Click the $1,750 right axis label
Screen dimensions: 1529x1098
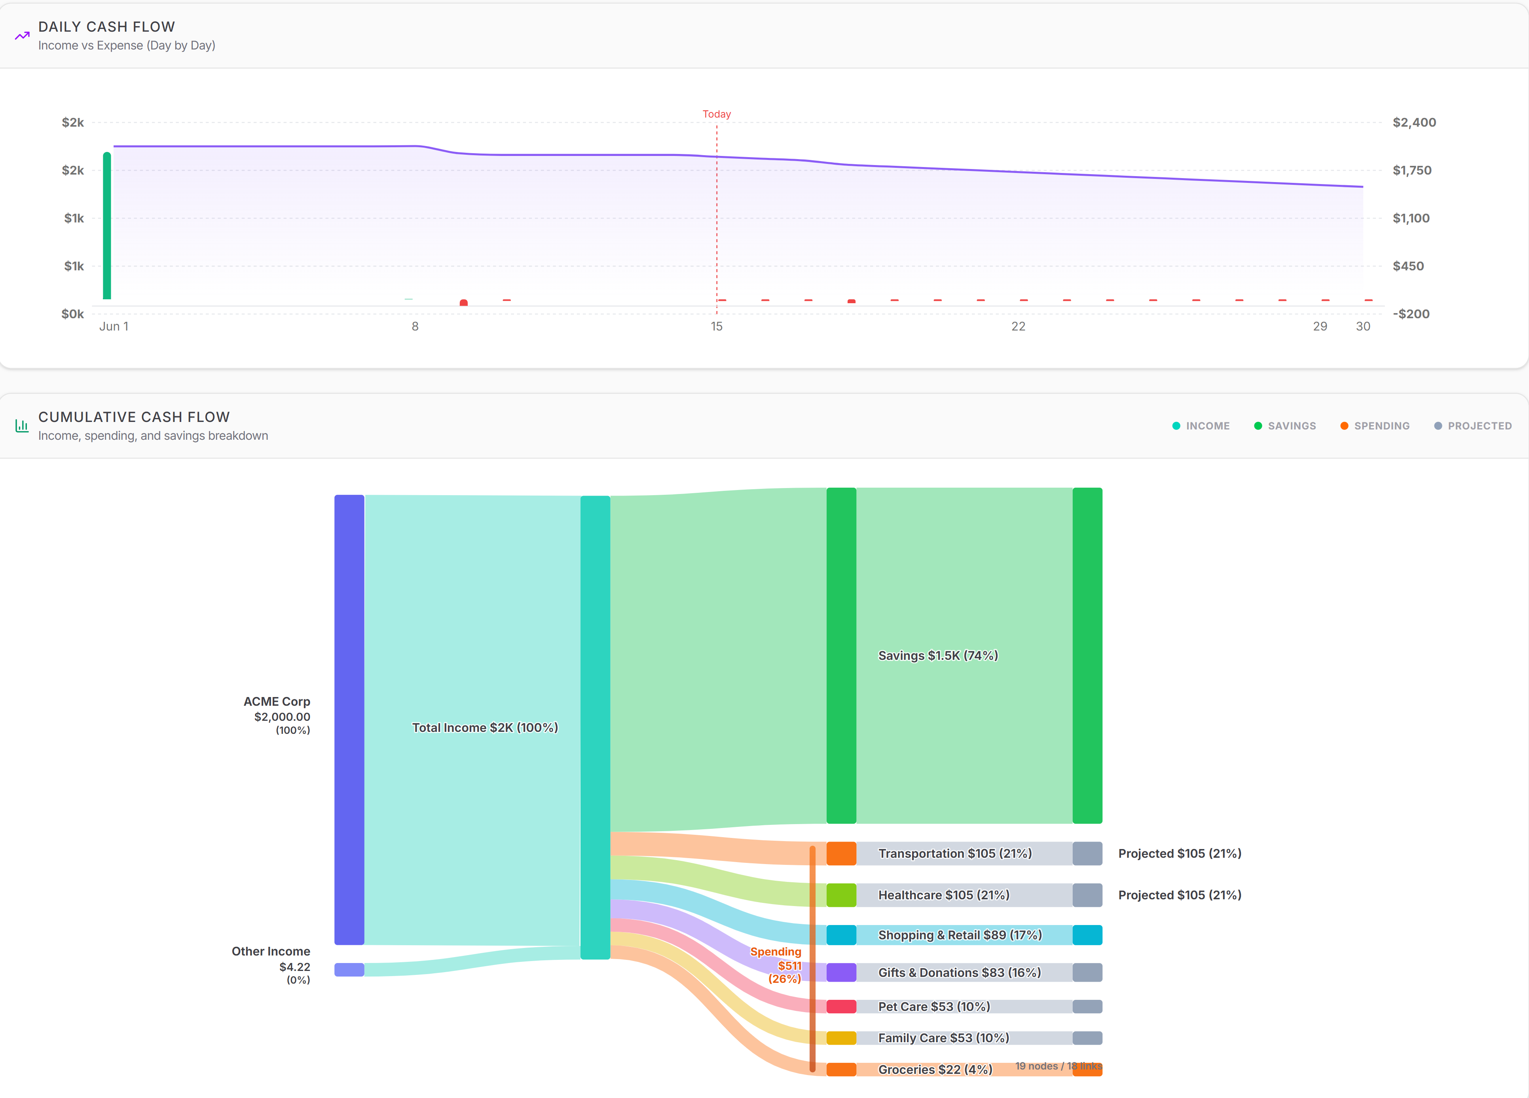pos(1412,170)
